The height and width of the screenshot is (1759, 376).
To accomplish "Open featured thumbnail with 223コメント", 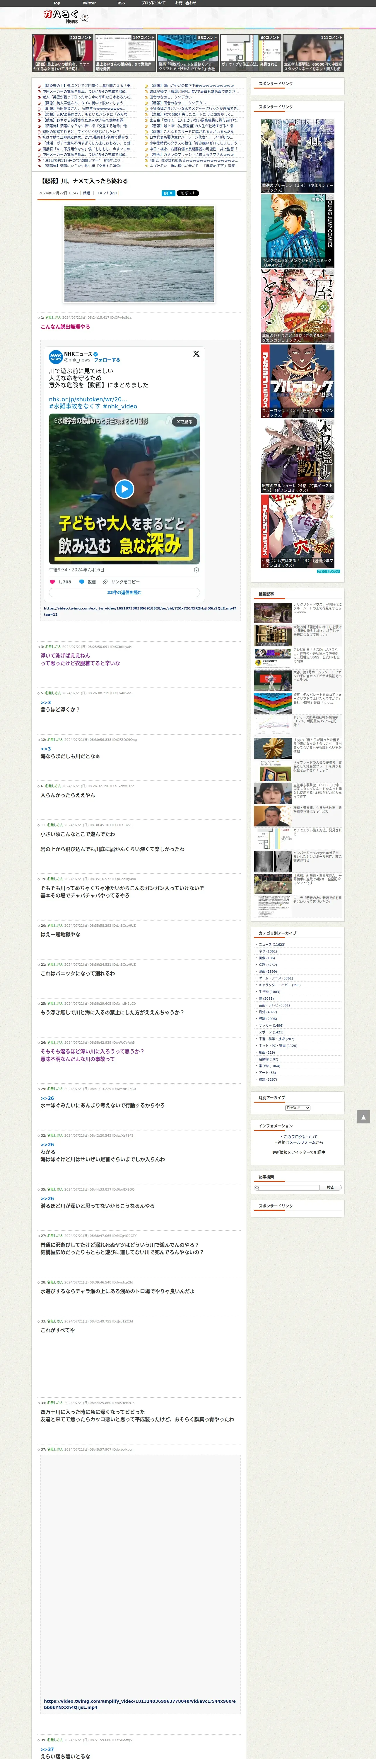I will click(63, 53).
